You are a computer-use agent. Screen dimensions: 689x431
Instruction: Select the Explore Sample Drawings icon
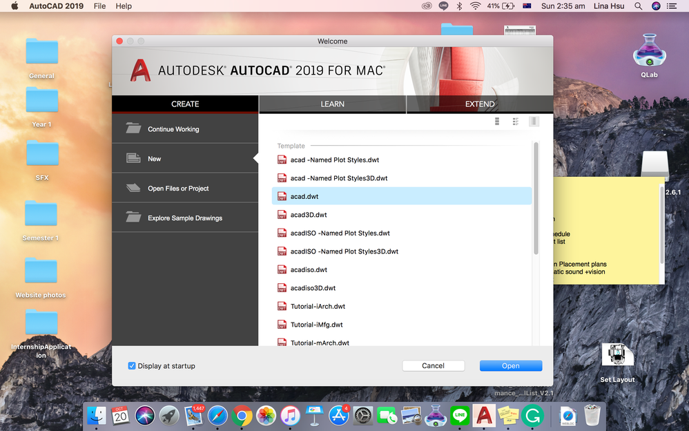[x=133, y=218]
